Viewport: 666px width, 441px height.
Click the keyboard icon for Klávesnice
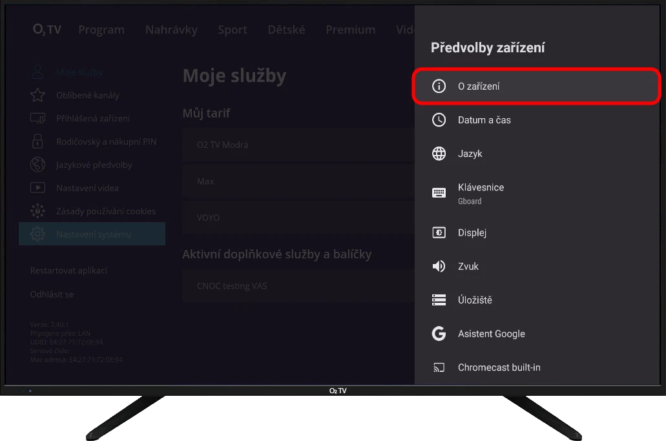click(x=439, y=193)
